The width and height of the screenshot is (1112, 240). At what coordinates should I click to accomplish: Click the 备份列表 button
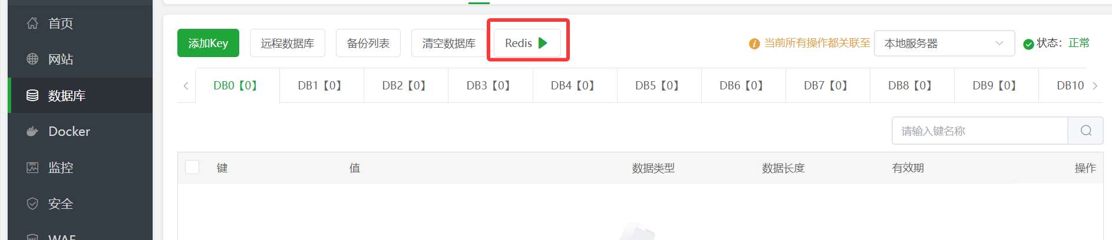[x=368, y=43]
